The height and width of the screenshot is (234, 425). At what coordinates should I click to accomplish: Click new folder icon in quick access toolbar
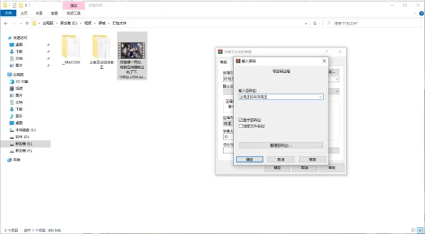coord(21,5)
